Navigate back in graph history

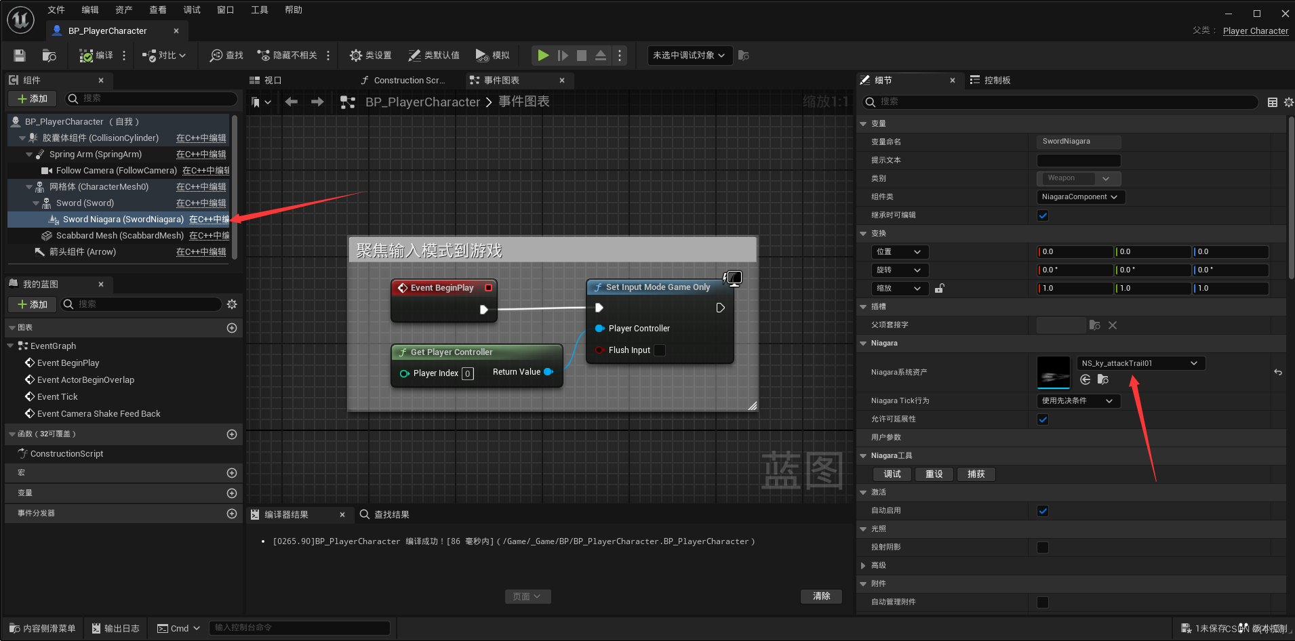pos(292,102)
